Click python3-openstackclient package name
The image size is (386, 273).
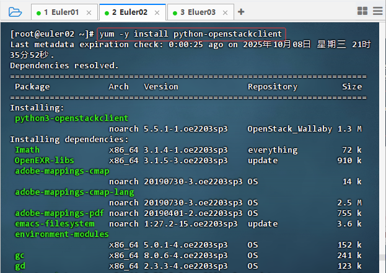[x=71, y=118]
